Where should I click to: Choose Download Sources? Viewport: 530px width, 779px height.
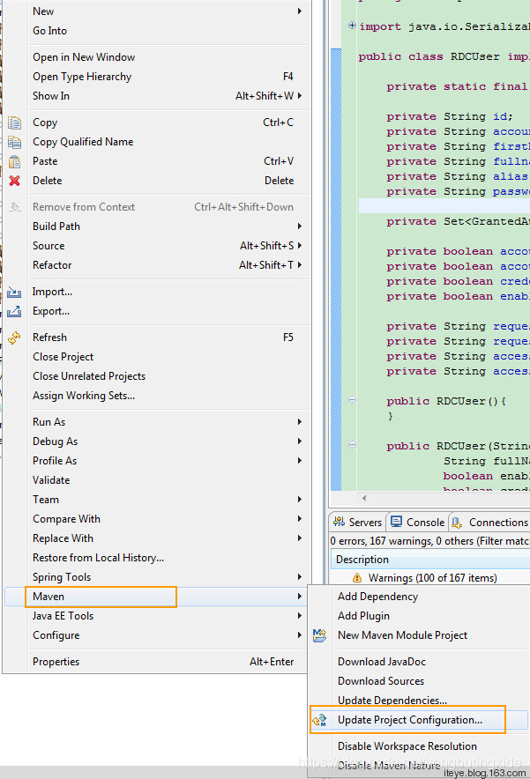point(418,680)
